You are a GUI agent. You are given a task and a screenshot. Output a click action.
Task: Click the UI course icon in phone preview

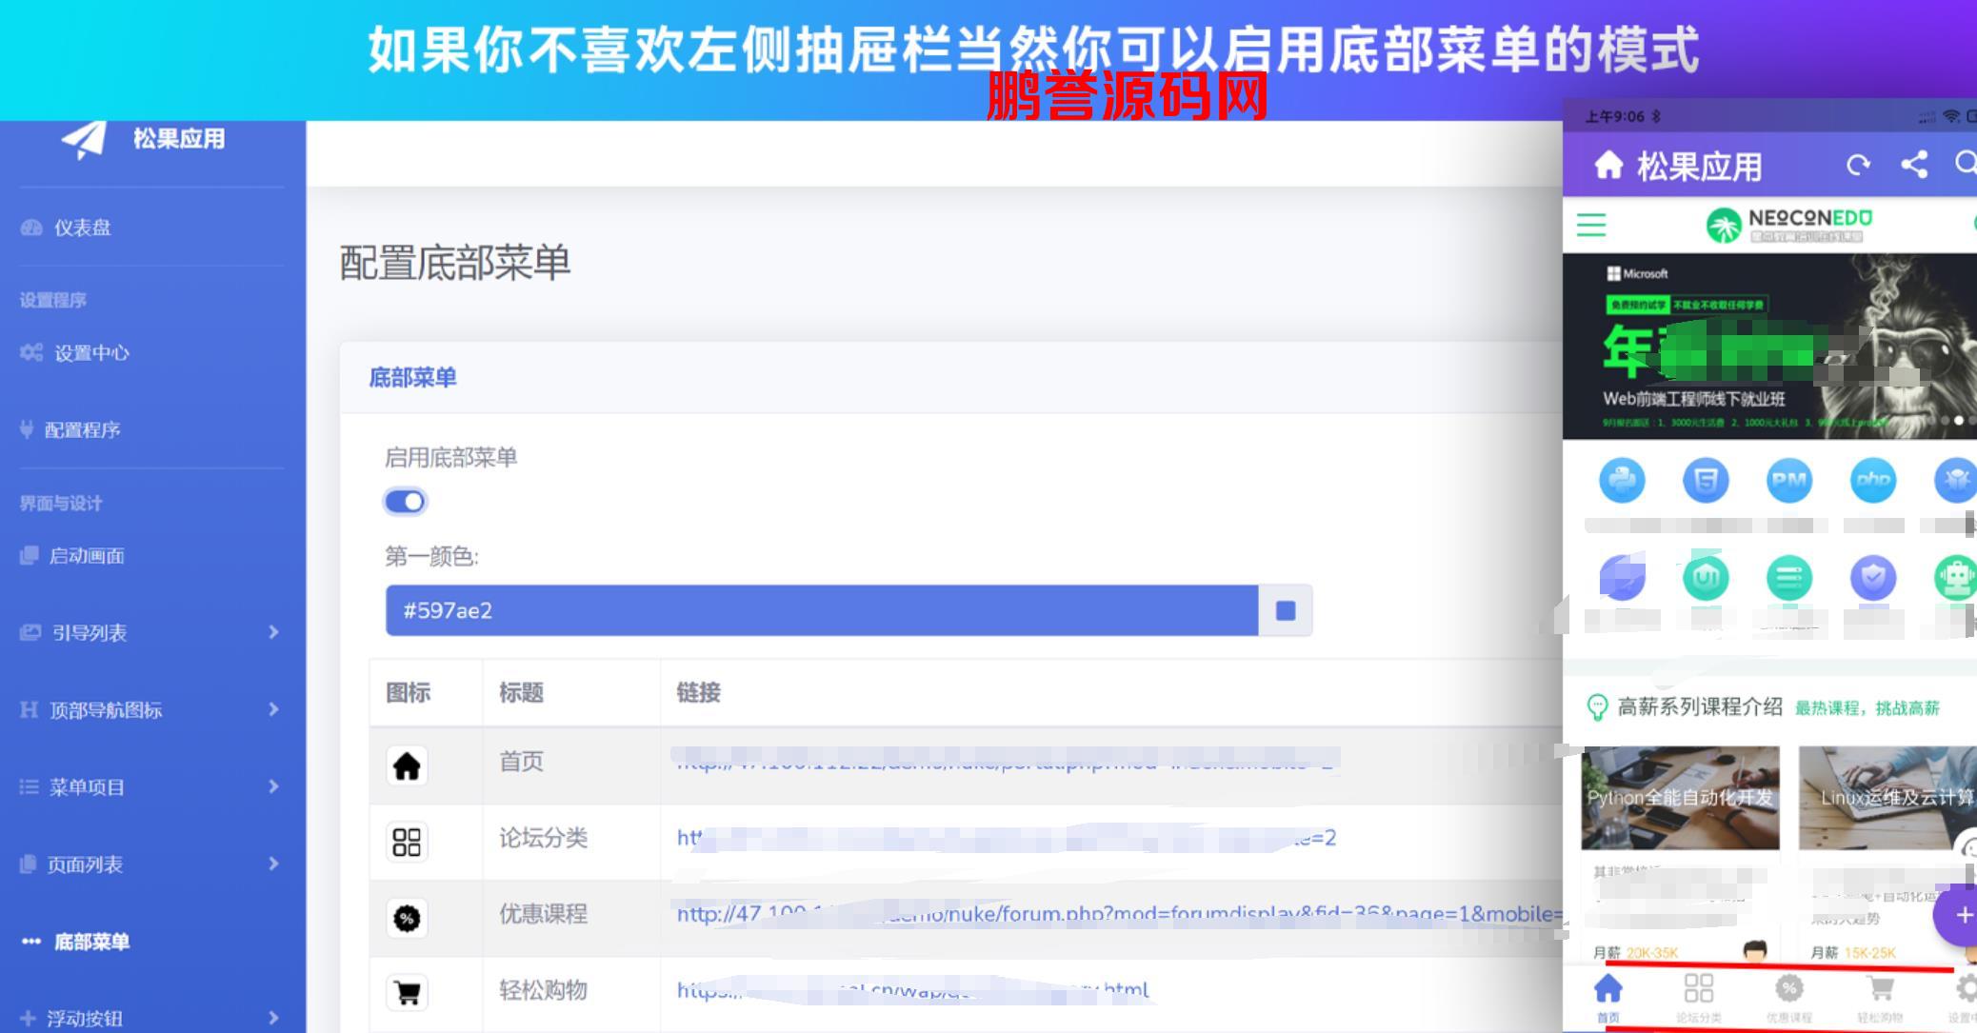tap(1706, 578)
